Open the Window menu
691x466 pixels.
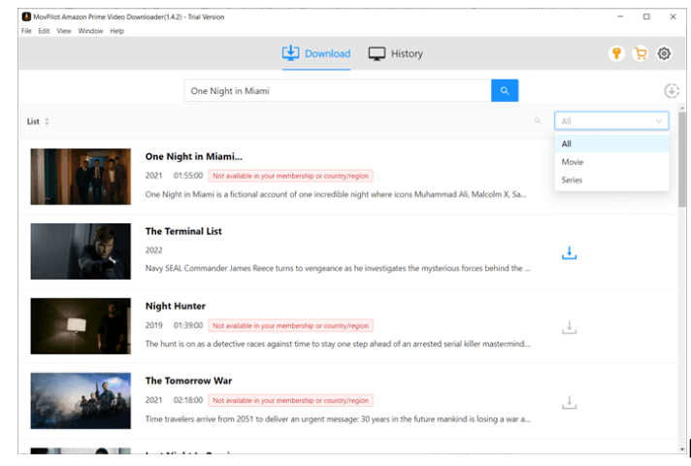90,31
